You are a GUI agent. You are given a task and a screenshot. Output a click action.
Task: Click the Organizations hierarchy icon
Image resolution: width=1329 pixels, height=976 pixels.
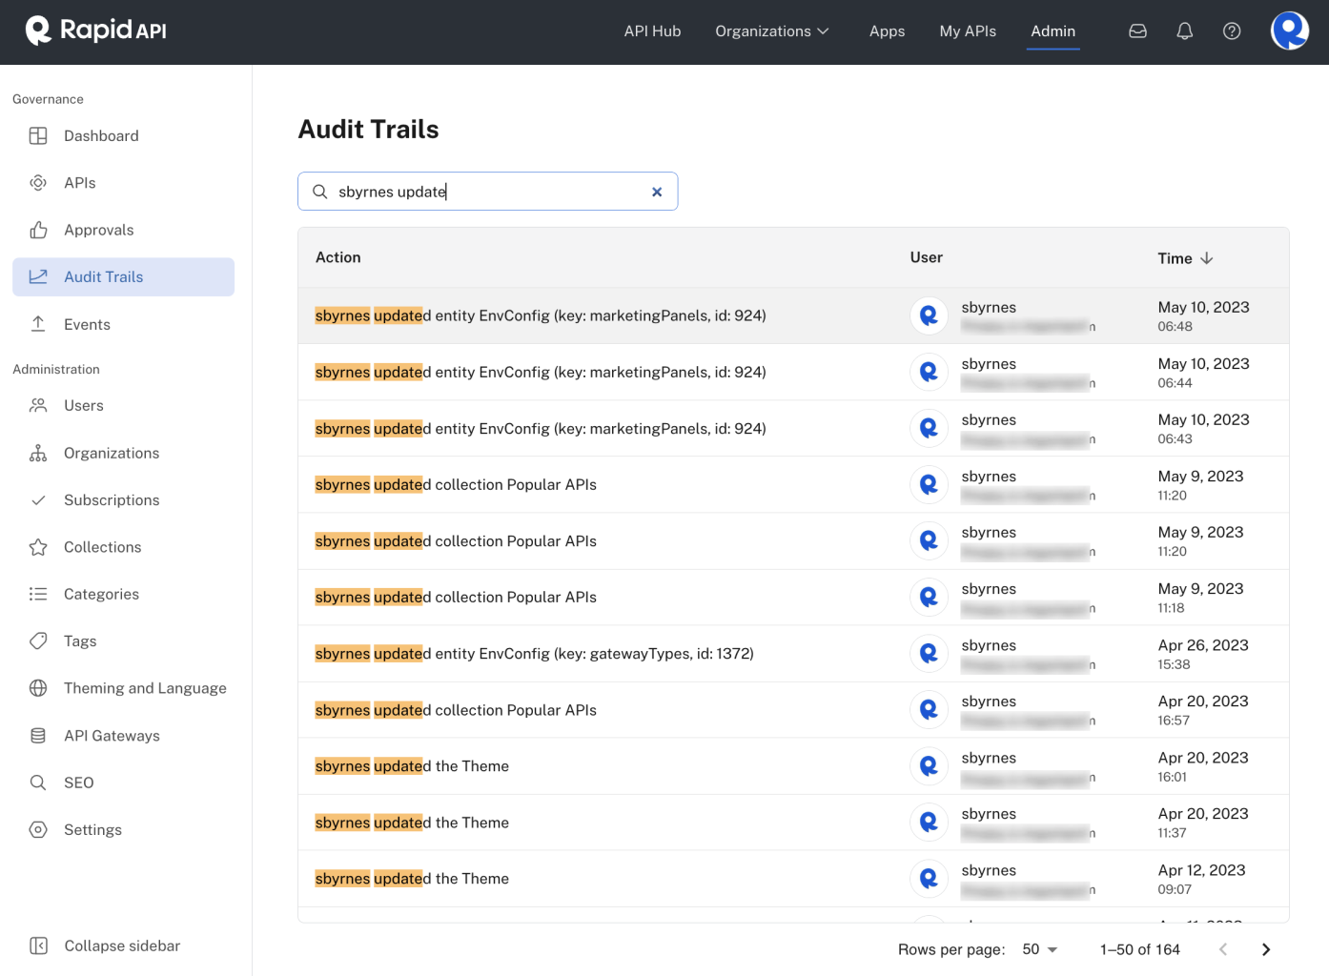[x=38, y=453]
